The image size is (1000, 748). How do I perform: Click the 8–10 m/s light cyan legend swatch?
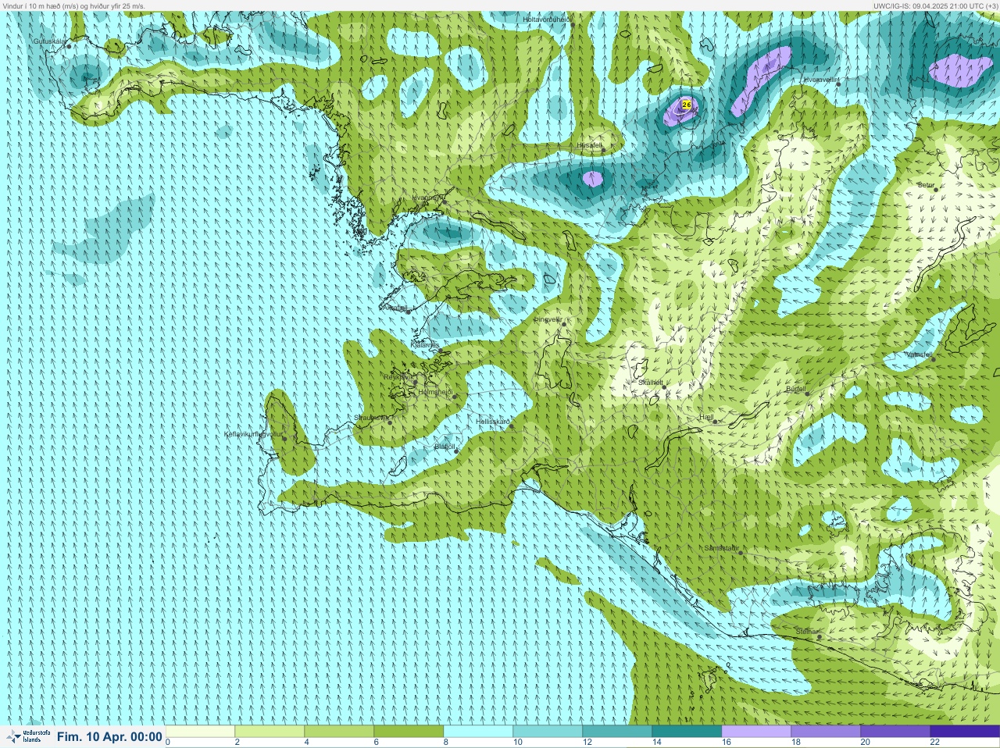(x=478, y=732)
